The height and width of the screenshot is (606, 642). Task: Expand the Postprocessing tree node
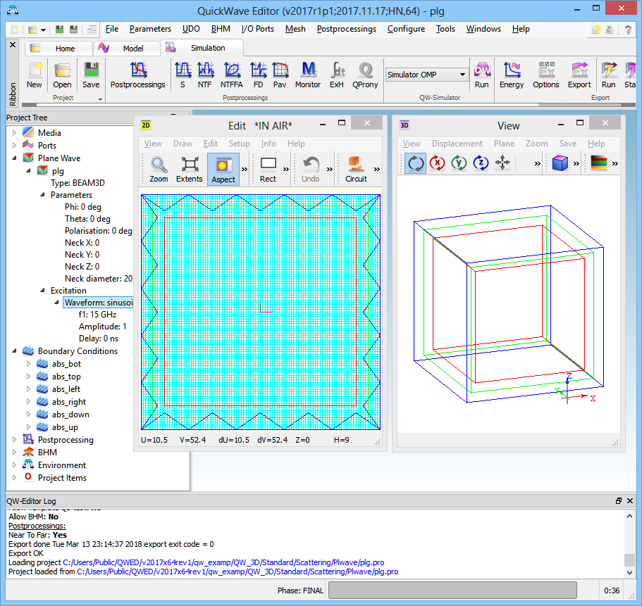15,440
